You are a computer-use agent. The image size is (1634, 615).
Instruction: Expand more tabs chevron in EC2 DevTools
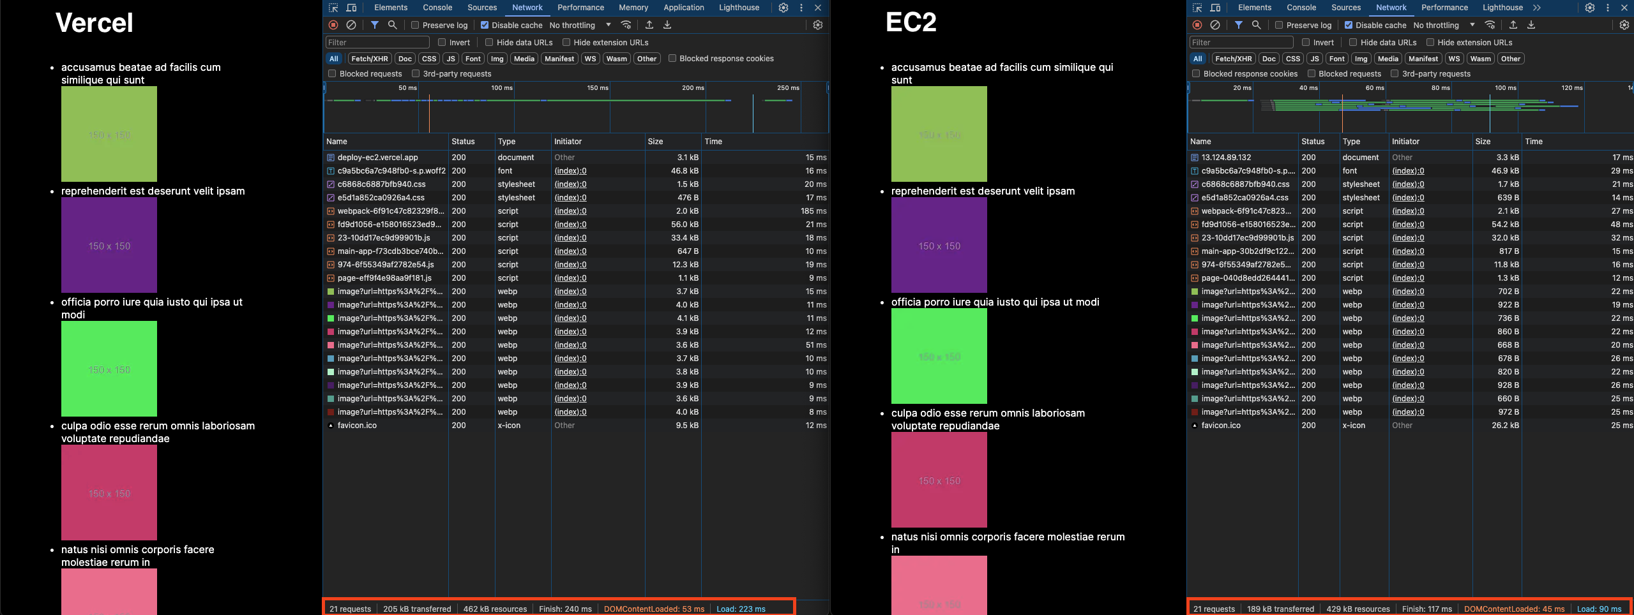click(x=1537, y=8)
